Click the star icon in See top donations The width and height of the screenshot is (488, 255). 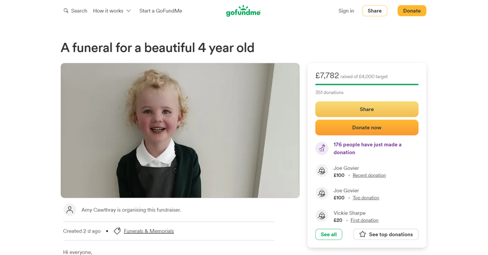[x=363, y=234]
